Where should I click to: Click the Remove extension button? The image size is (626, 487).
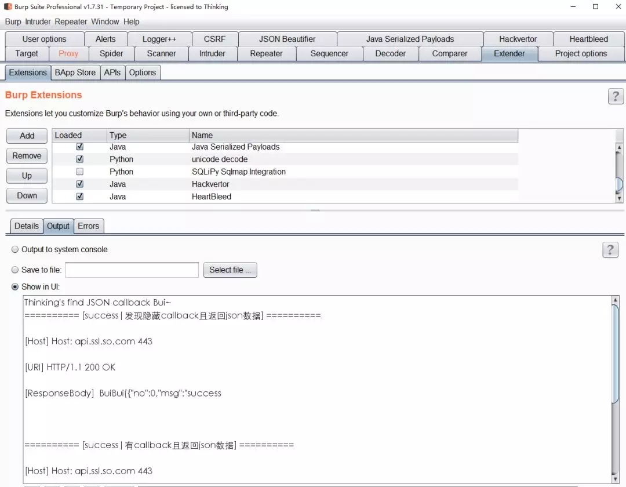pos(27,156)
